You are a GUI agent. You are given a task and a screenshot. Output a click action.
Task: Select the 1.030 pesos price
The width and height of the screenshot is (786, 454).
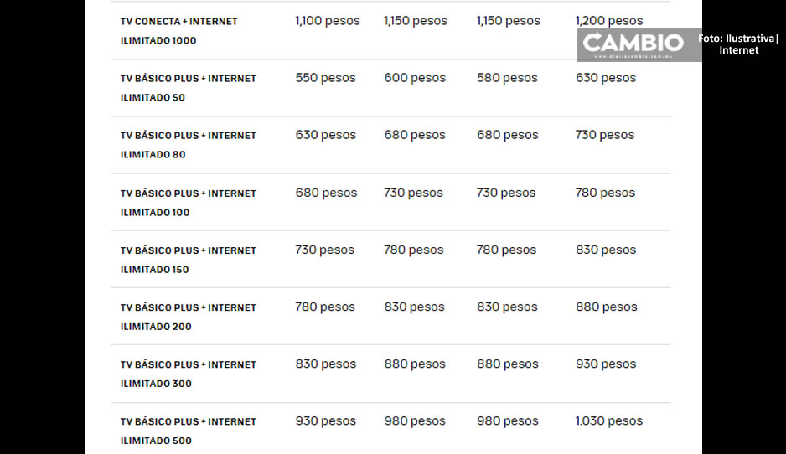coord(608,421)
